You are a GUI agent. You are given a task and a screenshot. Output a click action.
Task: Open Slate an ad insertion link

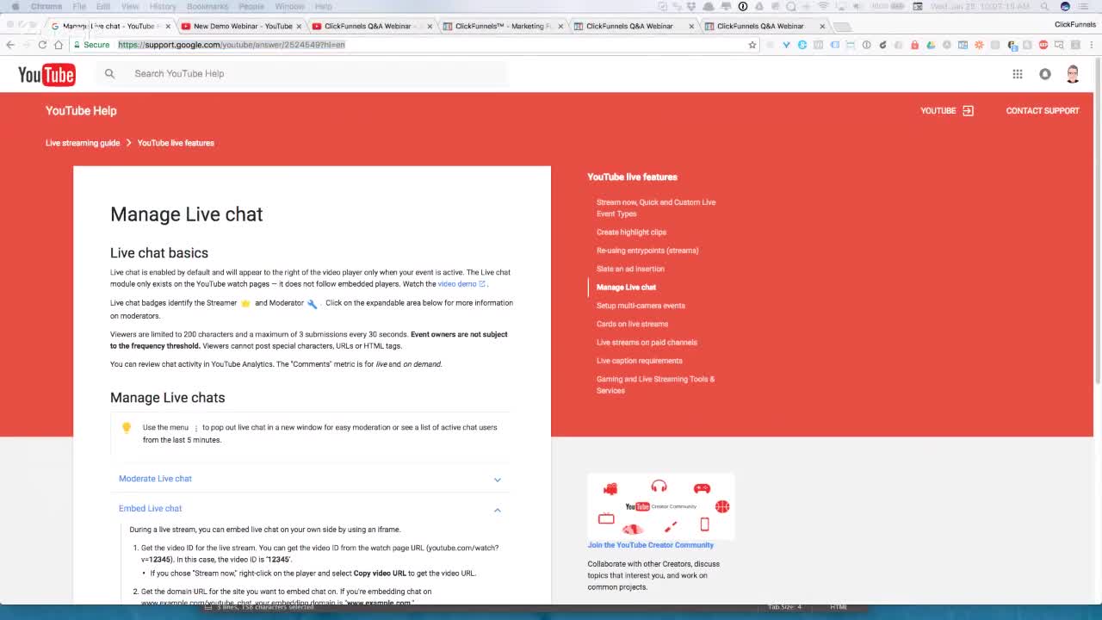click(x=630, y=269)
